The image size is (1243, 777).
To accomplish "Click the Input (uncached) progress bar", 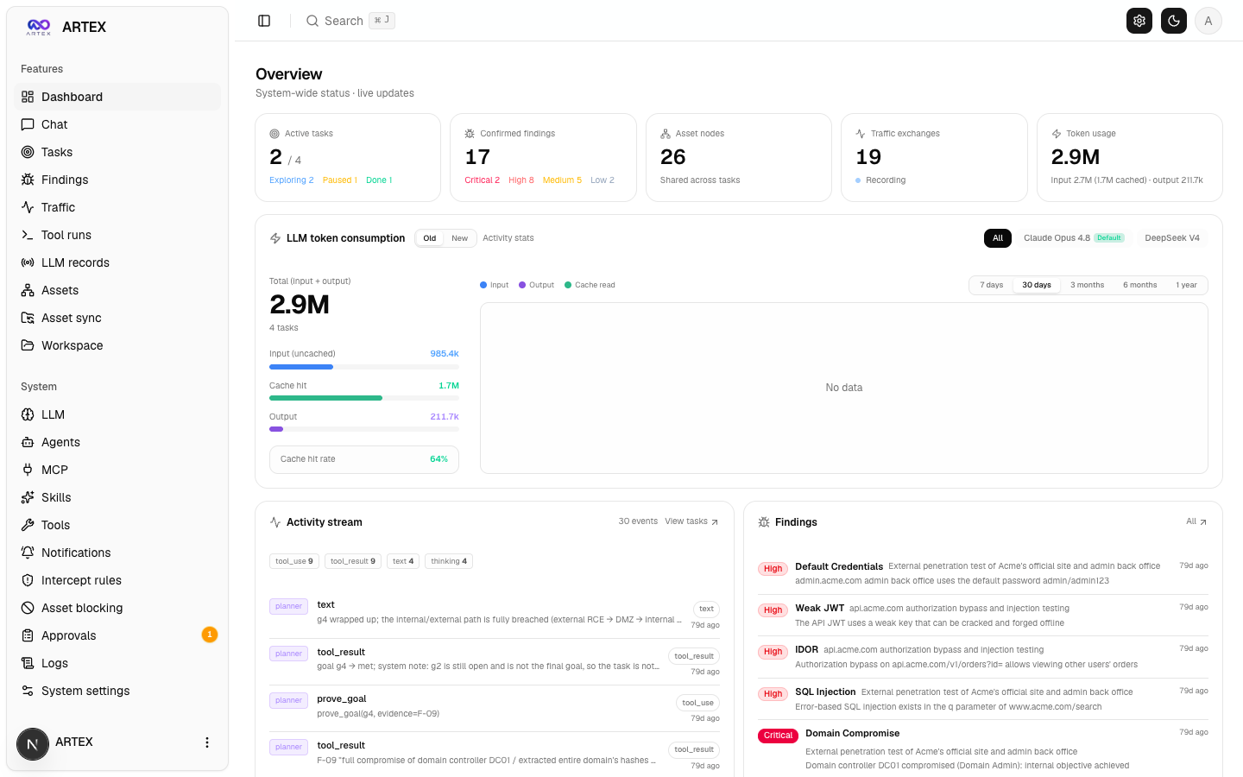I will point(364,367).
